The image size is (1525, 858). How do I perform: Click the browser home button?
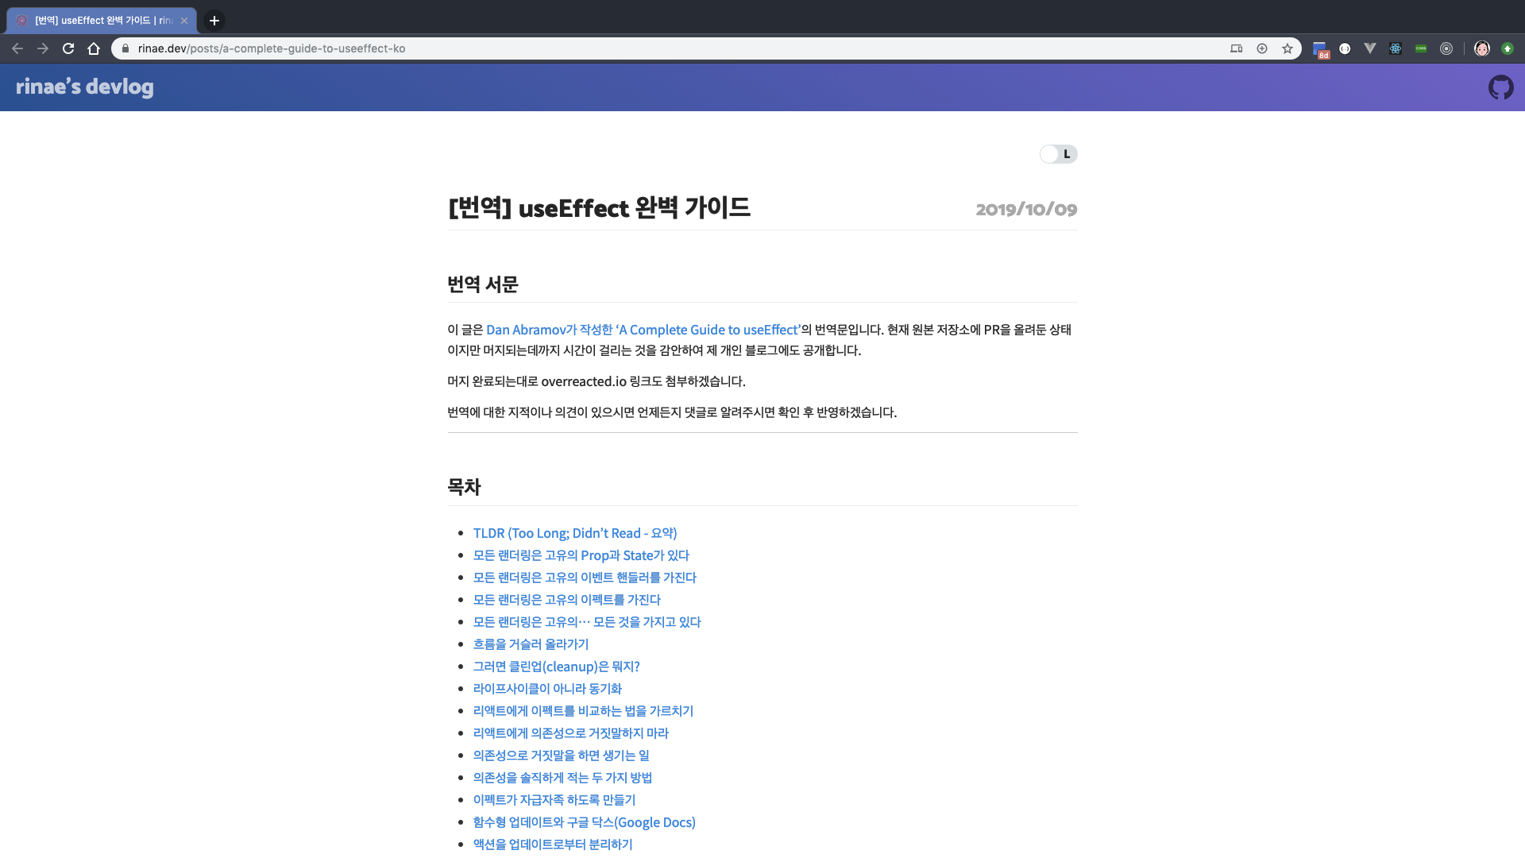94,48
